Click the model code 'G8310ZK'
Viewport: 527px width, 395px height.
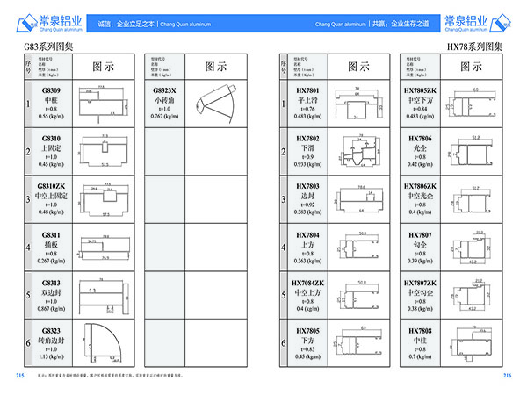[51, 186]
